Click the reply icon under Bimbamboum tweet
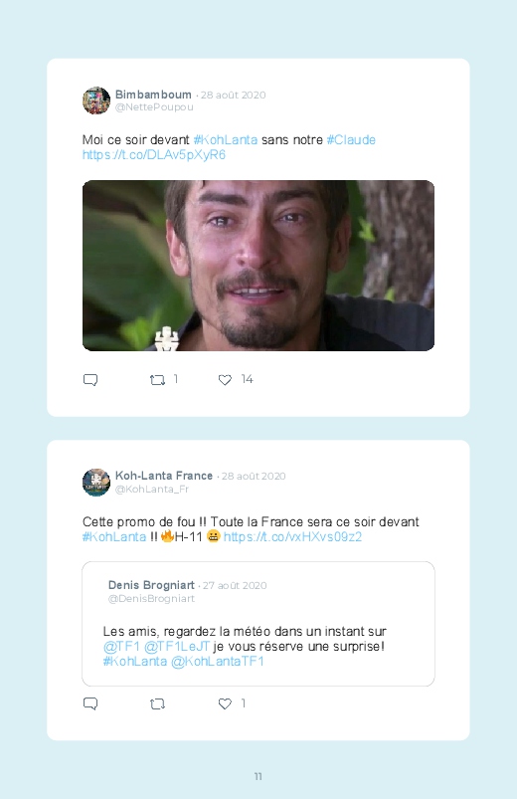The height and width of the screenshot is (799, 517). tap(90, 380)
